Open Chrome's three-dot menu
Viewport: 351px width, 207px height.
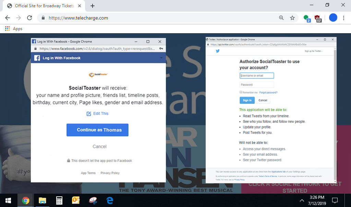click(343, 18)
